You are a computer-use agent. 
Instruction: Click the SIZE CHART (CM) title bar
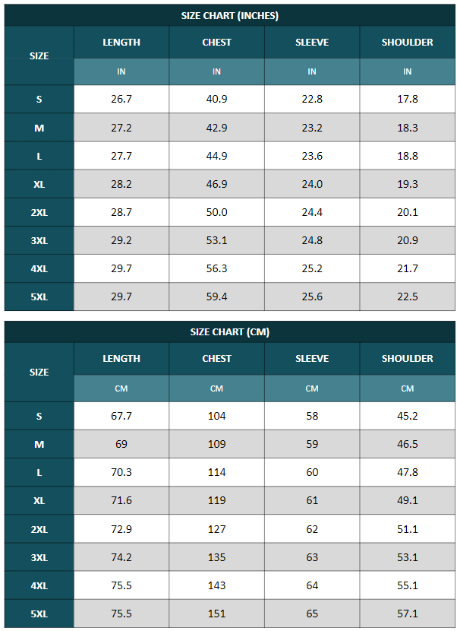[229, 332]
